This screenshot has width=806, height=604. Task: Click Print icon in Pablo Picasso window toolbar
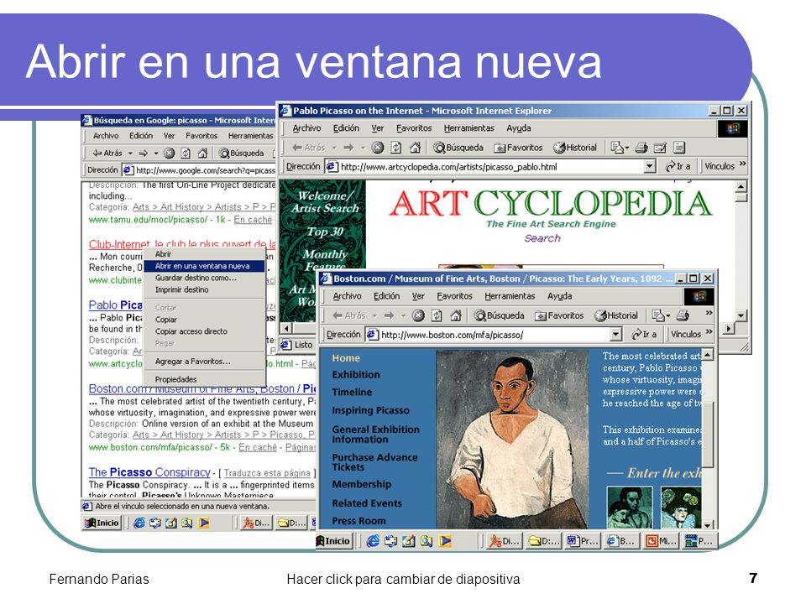(641, 148)
